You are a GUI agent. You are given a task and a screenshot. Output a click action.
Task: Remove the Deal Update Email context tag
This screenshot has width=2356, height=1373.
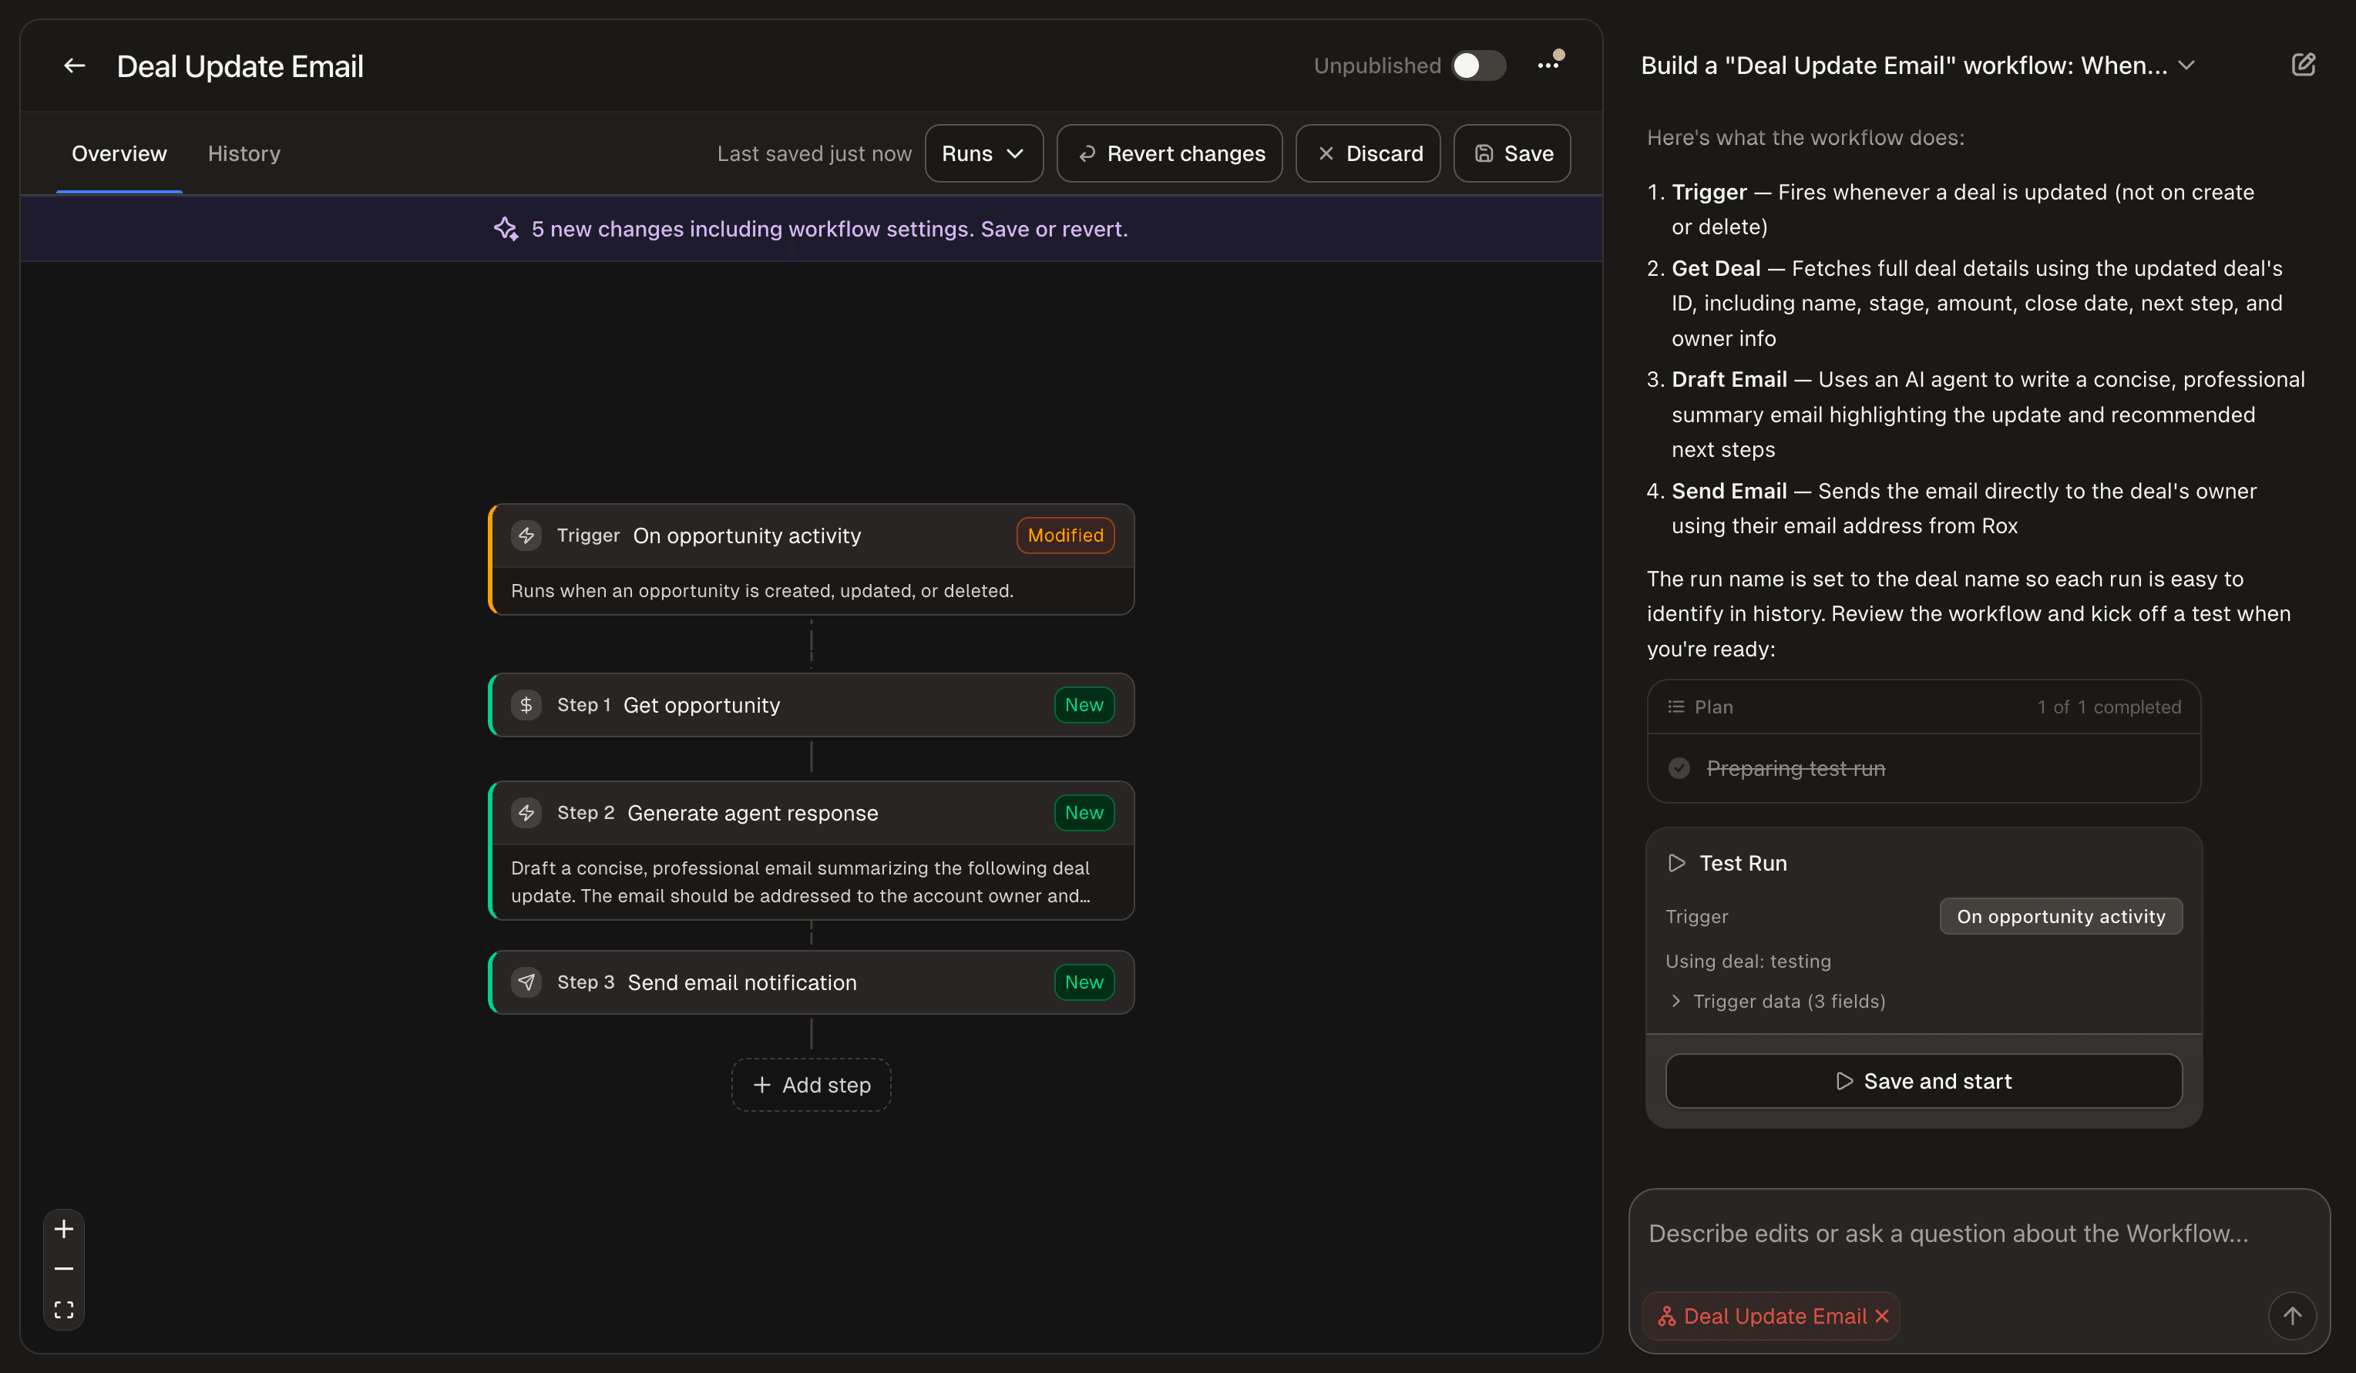pos(1882,1316)
